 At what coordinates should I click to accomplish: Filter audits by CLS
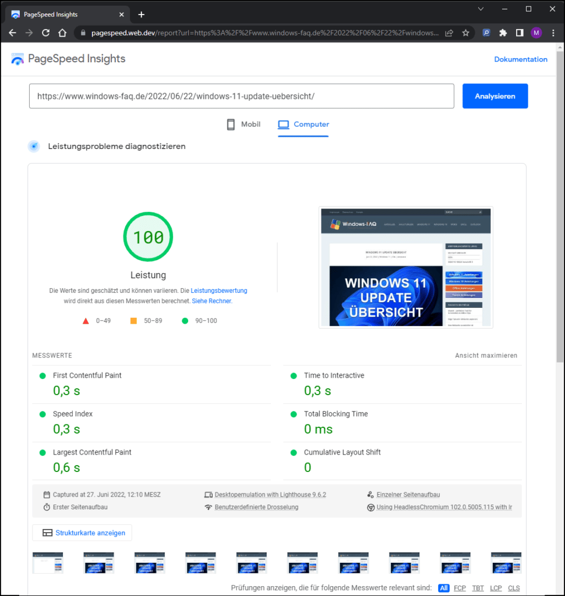click(x=514, y=588)
